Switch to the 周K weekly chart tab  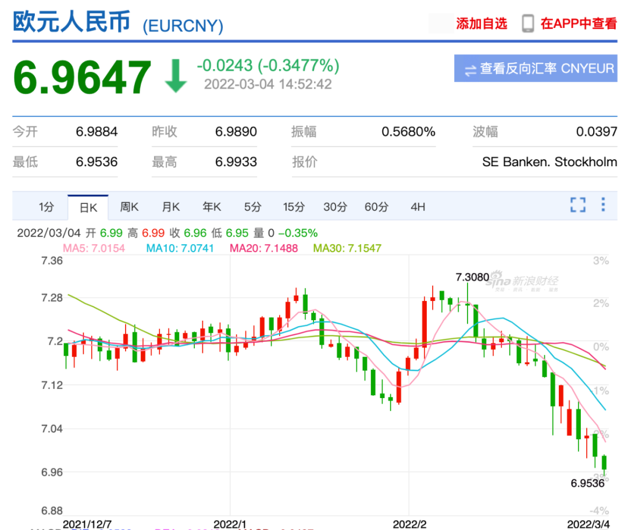[x=129, y=206]
